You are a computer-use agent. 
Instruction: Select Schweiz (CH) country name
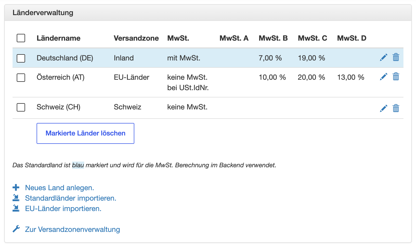(59, 107)
